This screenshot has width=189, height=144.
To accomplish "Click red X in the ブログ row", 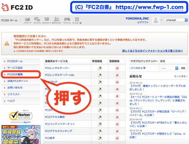I will tap(117, 82).
